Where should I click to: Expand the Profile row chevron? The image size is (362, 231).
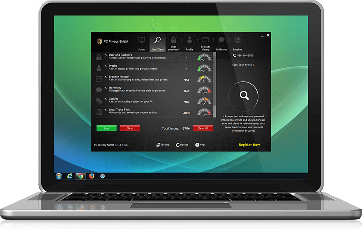(x=106, y=66)
